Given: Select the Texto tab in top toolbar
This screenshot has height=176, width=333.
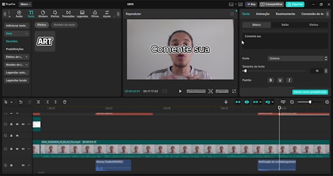Looking at the screenshot, I should (x=31, y=14).
